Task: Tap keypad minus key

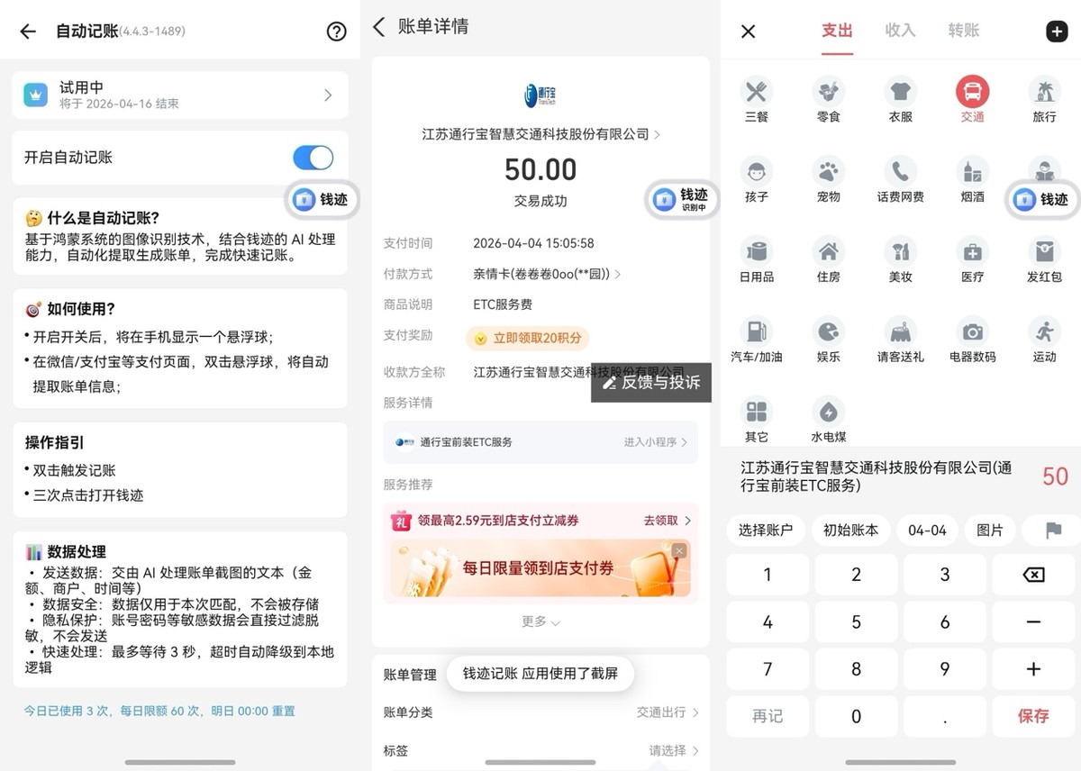Action: (1034, 621)
